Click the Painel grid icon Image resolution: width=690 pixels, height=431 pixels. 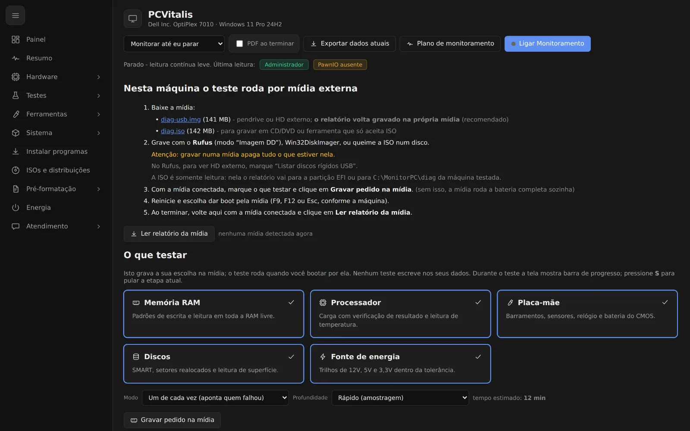pos(16,40)
